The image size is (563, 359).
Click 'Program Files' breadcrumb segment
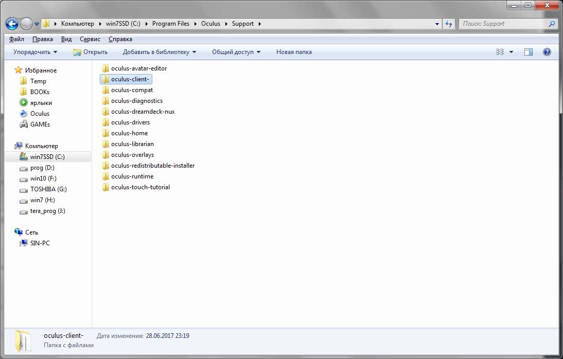[x=171, y=24]
